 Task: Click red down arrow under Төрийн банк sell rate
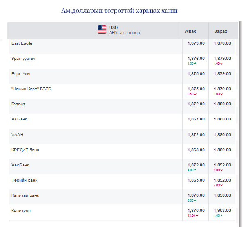point(222,186)
